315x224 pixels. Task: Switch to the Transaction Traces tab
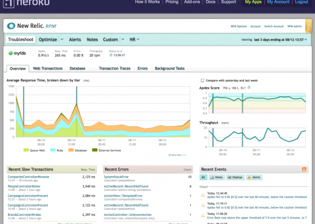[114, 69]
